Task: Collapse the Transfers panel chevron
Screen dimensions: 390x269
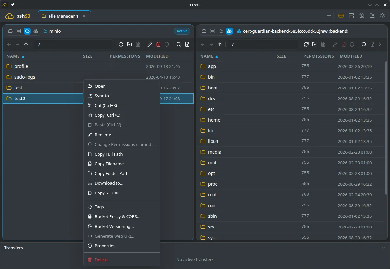Action: tap(383, 248)
